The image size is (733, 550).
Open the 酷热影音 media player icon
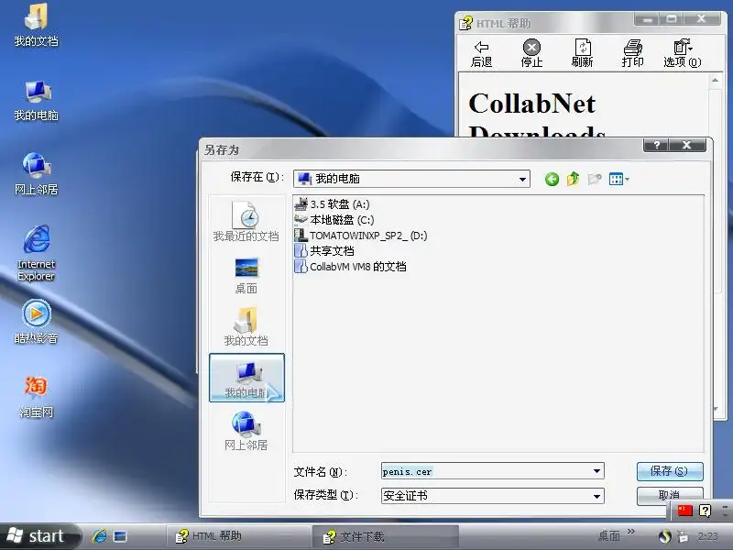point(36,323)
